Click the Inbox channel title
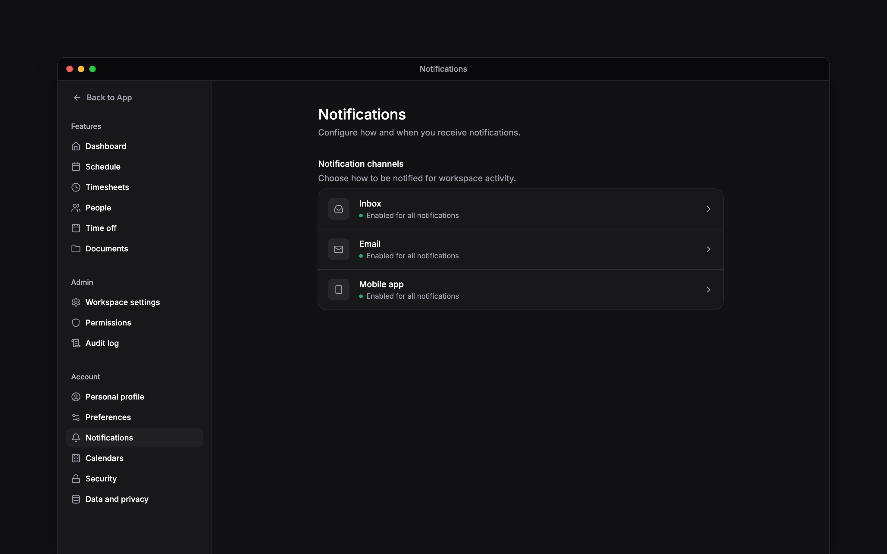 (370, 203)
